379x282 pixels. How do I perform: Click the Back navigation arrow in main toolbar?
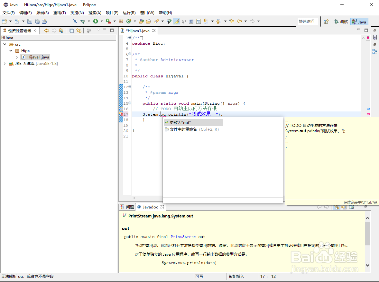coord(239,21)
